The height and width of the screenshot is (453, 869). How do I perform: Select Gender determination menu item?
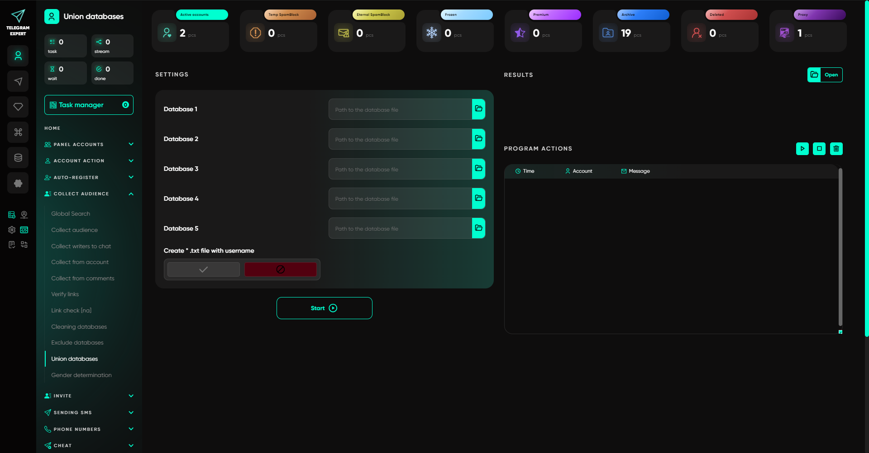click(81, 375)
